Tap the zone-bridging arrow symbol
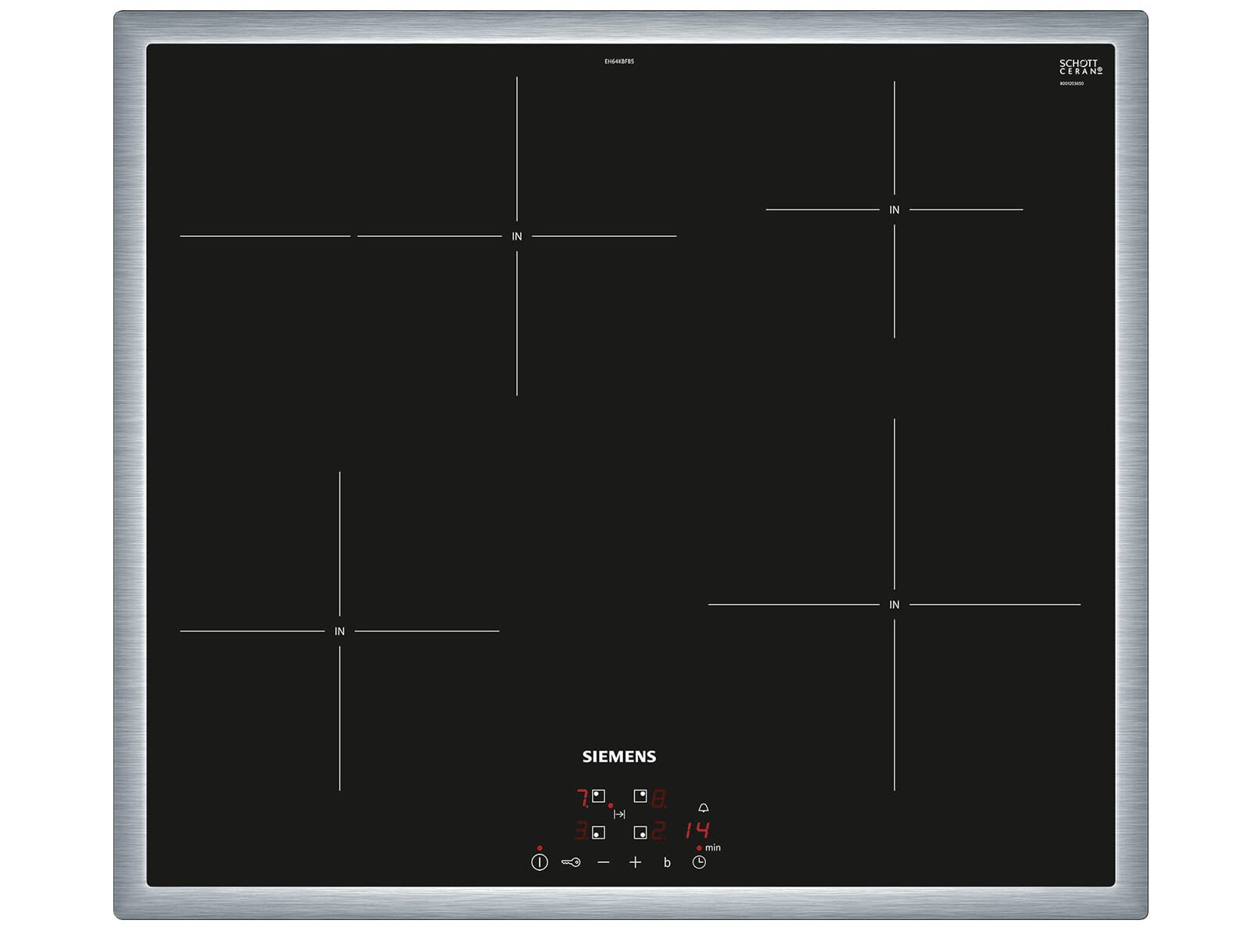The height and width of the screenshot is (938, 1251). click(619, 814)
